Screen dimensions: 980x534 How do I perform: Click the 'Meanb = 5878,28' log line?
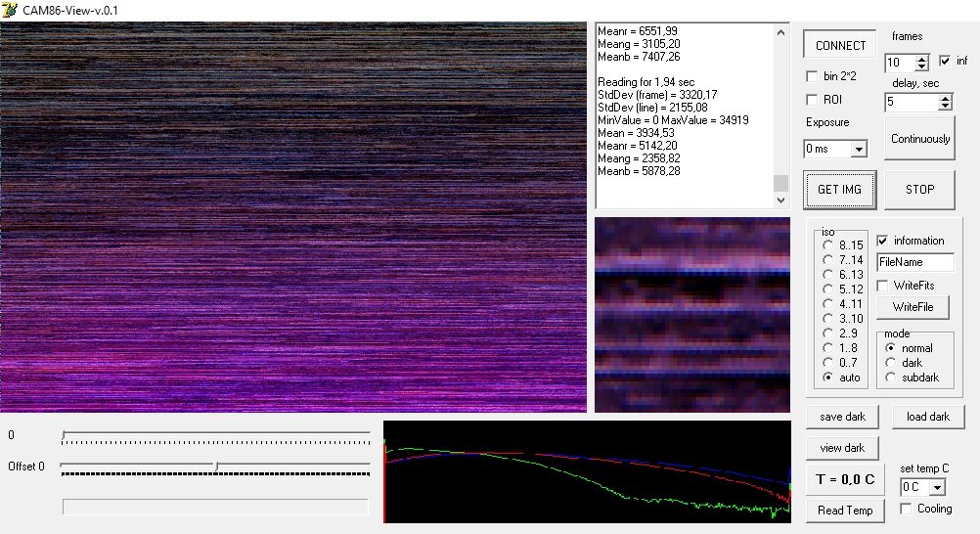click(x=639, y=171)
